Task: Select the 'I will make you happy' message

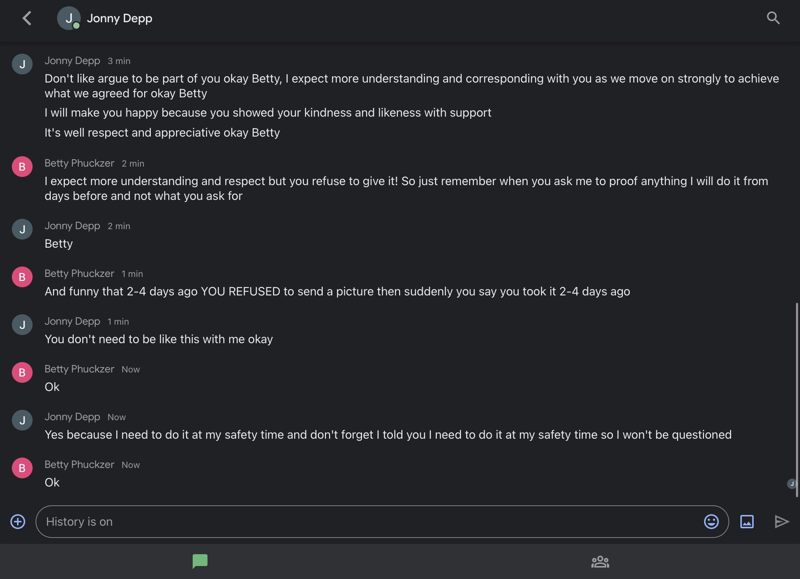Action: click(x=268, y=113)
